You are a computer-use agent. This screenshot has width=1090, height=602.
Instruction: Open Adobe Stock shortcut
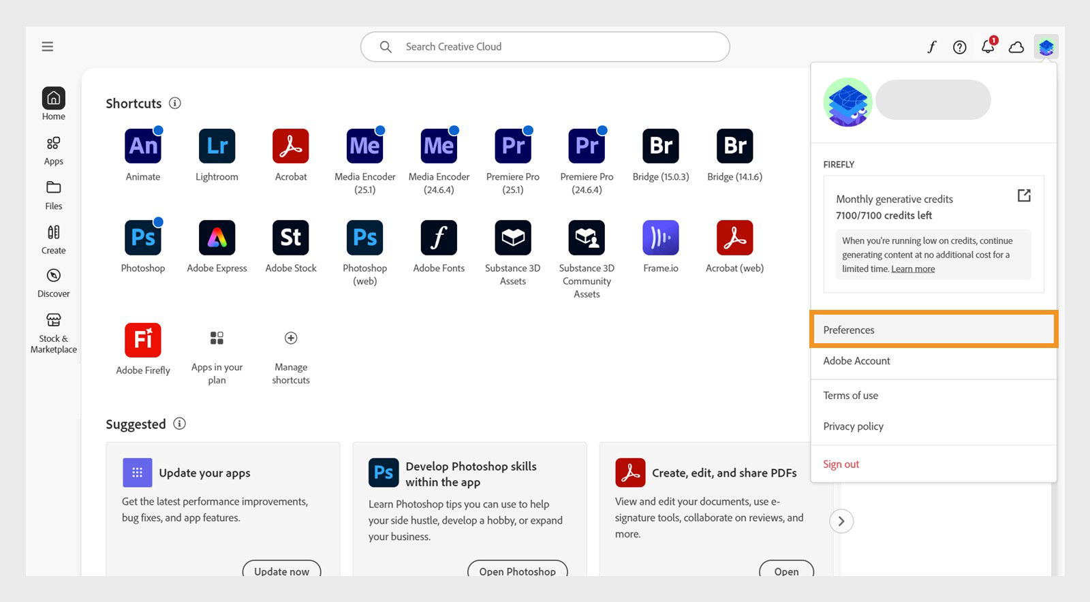click(291, 238)
